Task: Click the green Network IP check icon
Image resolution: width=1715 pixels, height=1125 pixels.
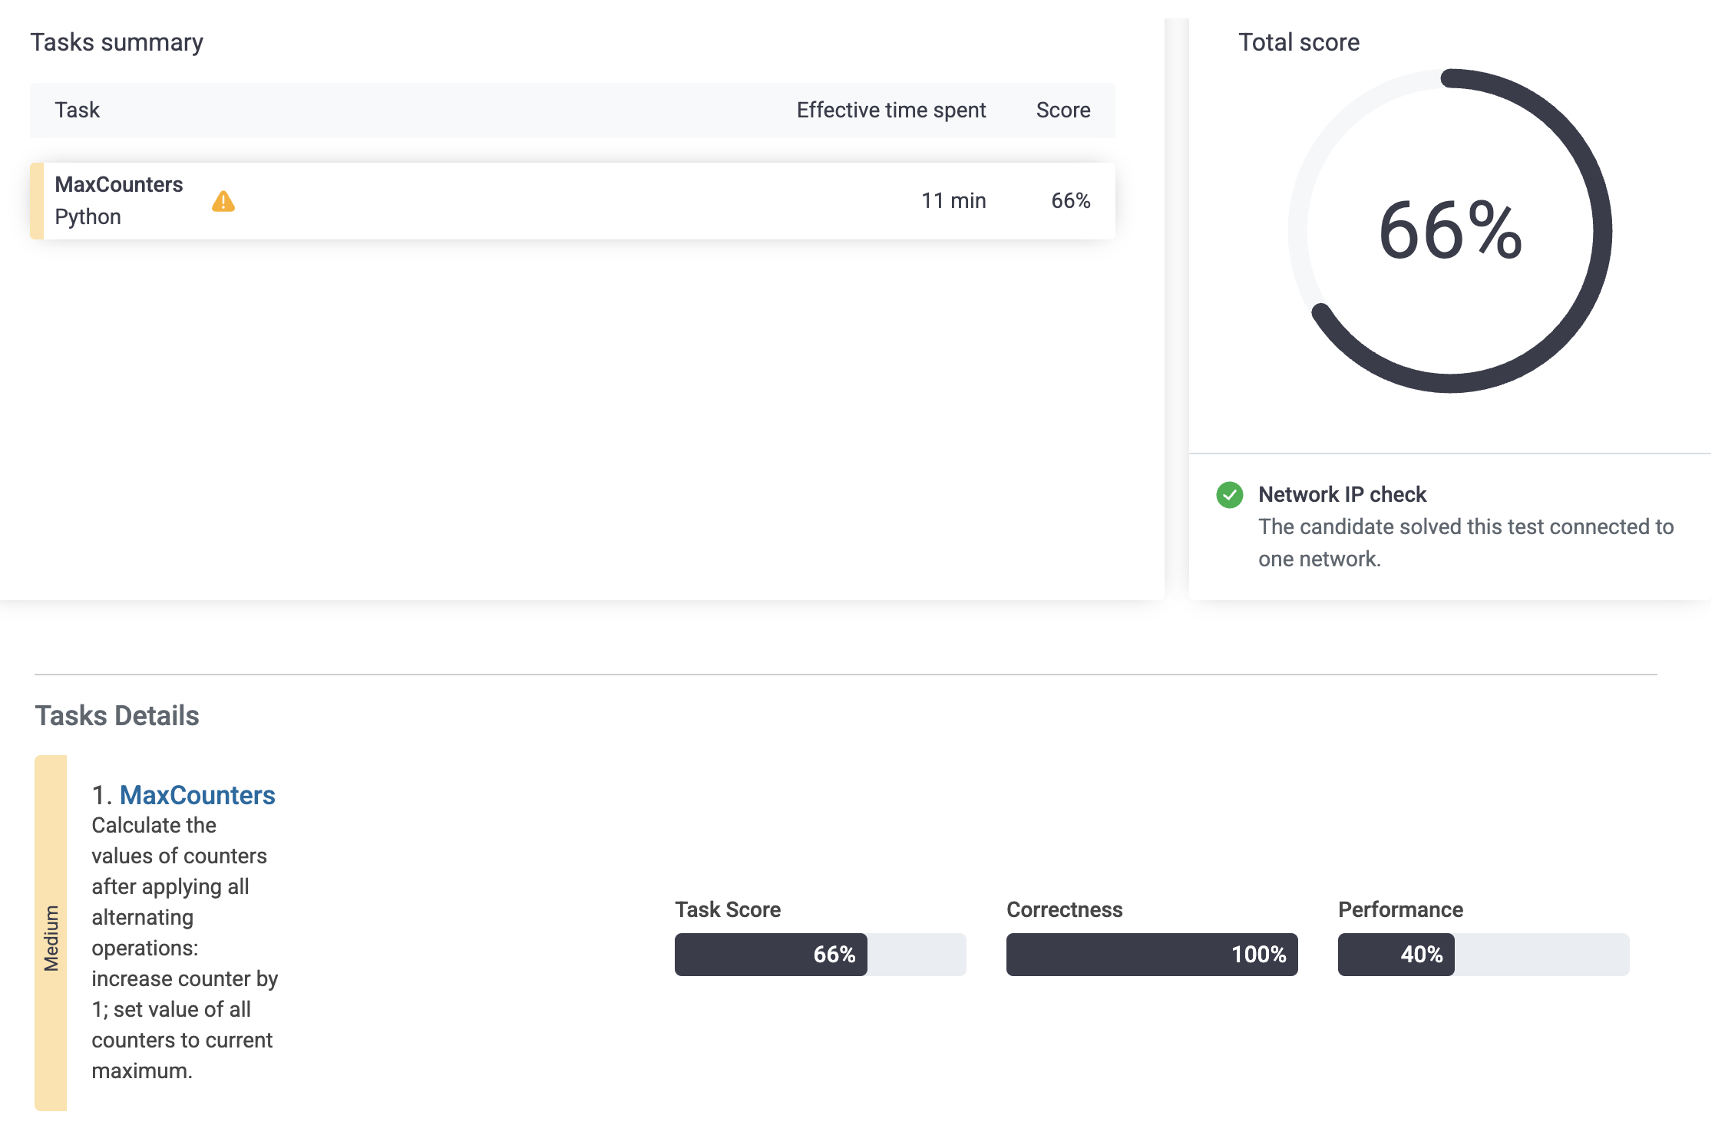Action: pos(1229,495)
